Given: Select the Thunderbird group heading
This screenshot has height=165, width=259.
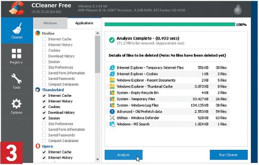Looking at the screenshot, I should point(53,90).
